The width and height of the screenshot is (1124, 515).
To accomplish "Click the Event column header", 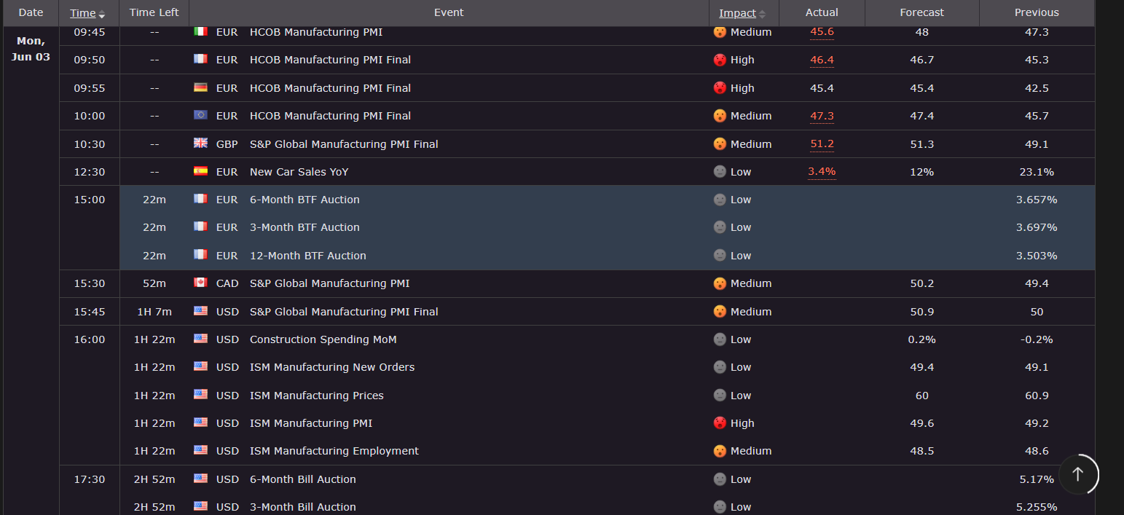I will coord(449,12).
